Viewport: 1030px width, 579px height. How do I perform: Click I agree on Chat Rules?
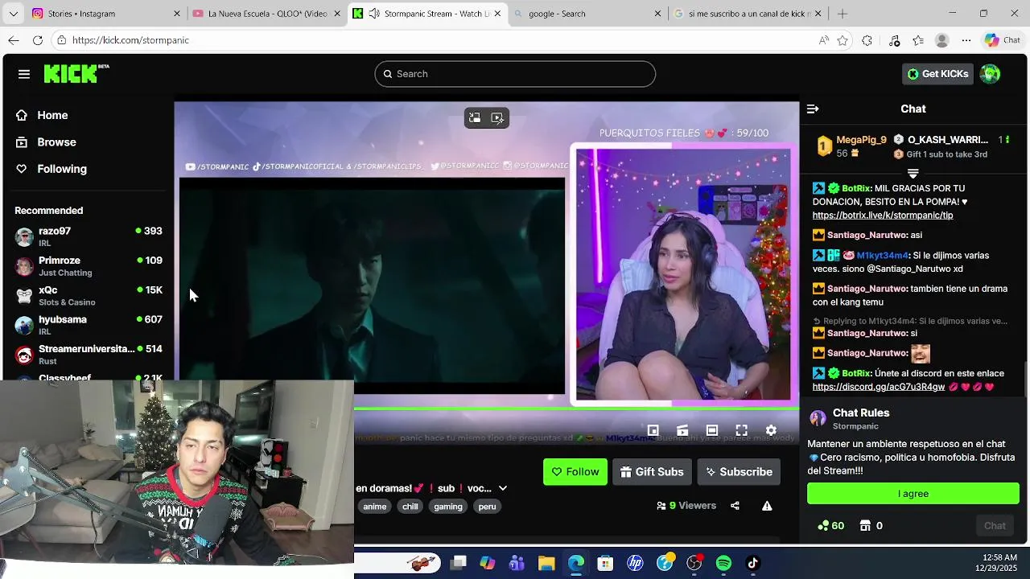(x=913, y=494)
